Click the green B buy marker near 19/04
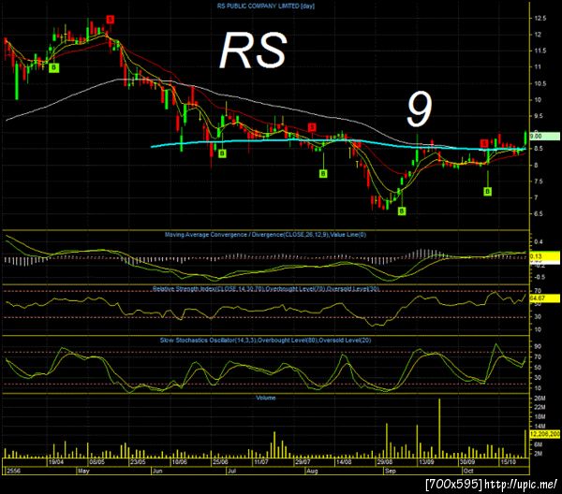Image resolution: width=562 pixels, height=494 pixels. point(53,67)
